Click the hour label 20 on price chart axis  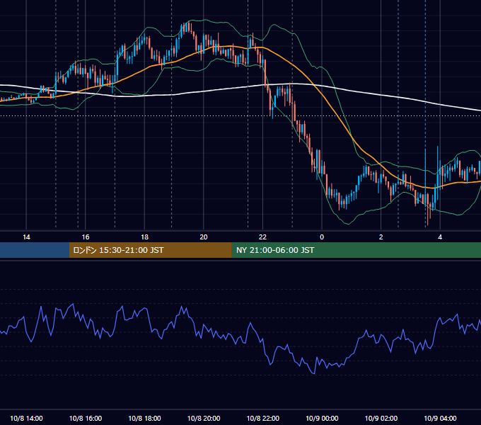tap(204, 237)
